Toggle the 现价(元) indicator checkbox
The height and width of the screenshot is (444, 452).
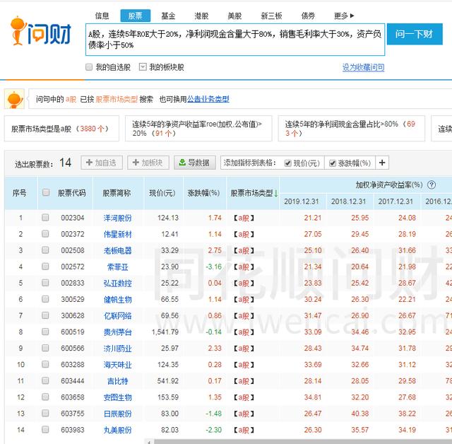pyautogui.click(x=287, y=163)
